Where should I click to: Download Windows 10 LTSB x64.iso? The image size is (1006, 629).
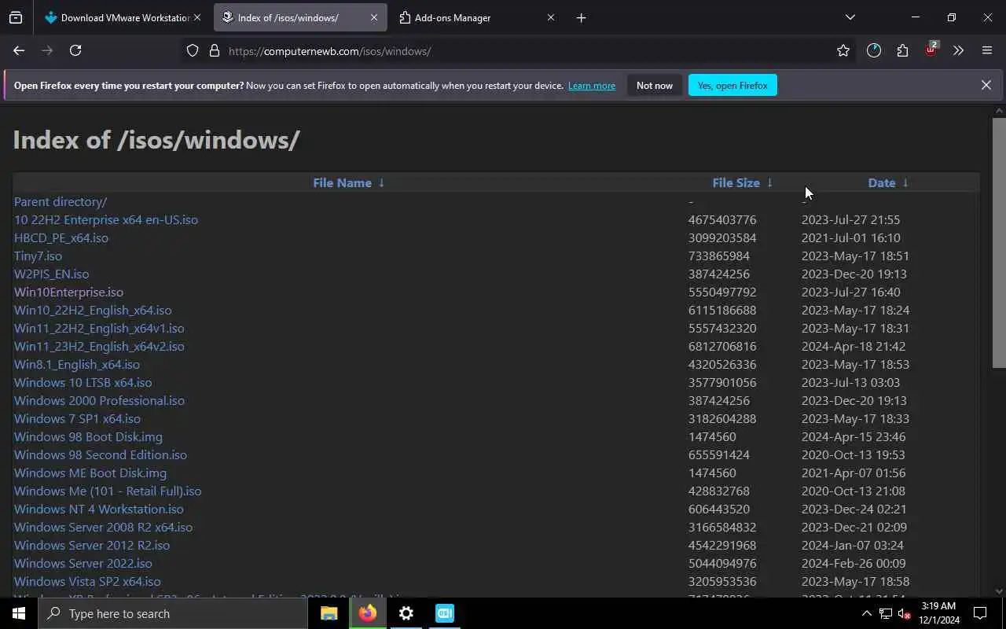(x=83, y=382)
